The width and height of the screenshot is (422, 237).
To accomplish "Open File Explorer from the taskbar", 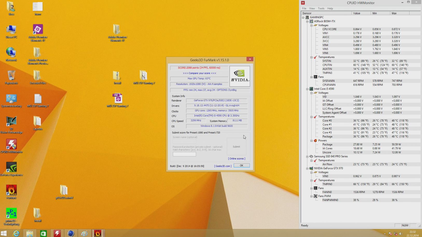I will coord(30,233).
